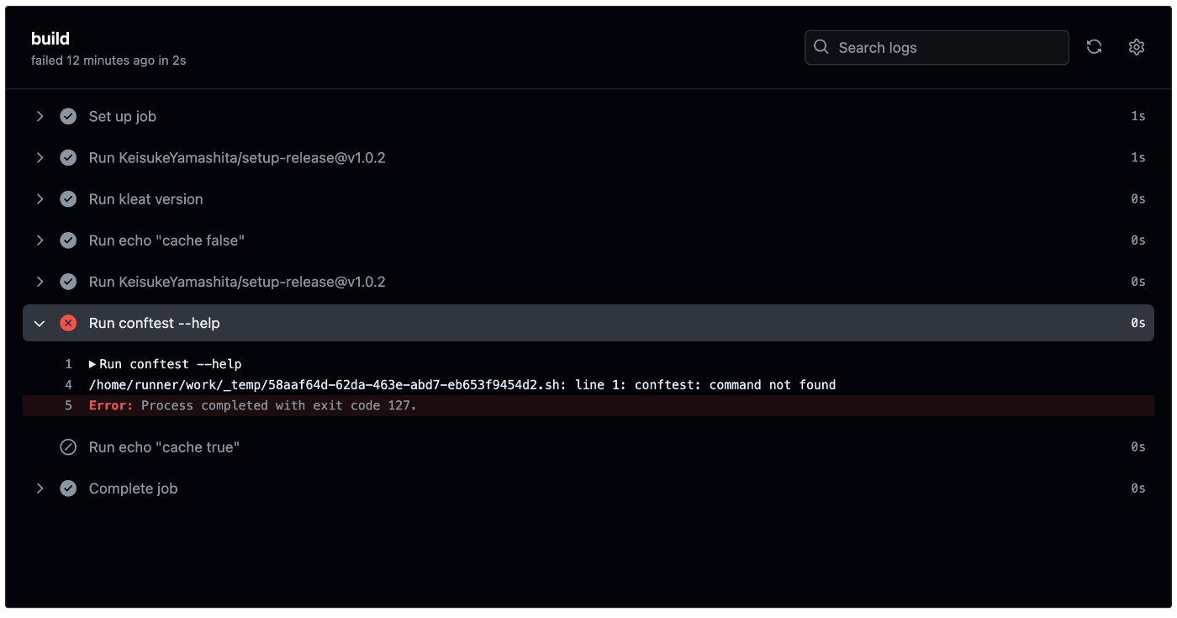The width and height of the screenshot is (1177, 618).
Task: Click the search magnifier icon in search bar
Action: 821,47
